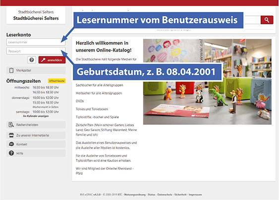Open the Status footer link
Viewport: 279px width, 200px height.
pos(152,195)
